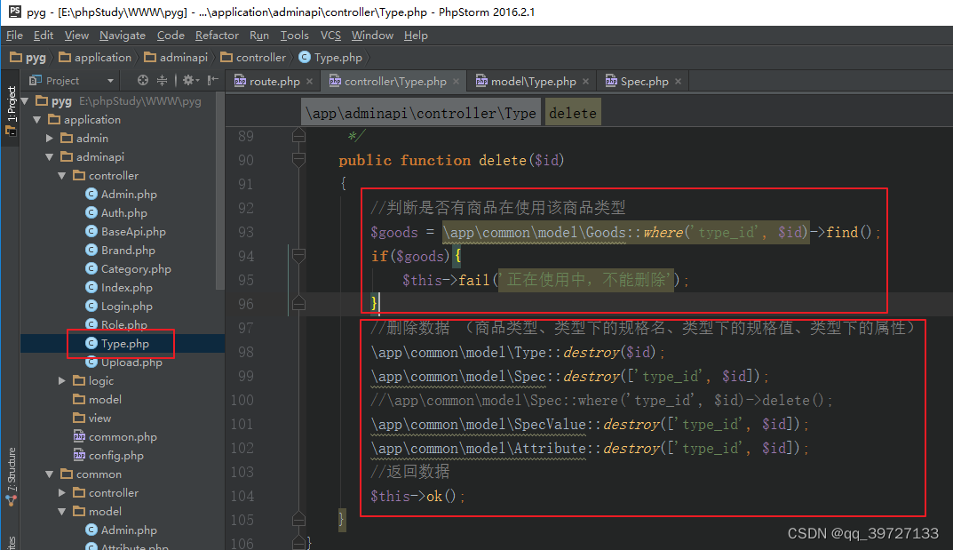
Task: Toggle the 1: Project side tool window
Action: [11, 109]
